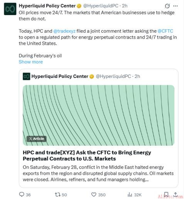Viewport: 184px width, 199px height.
Task: Click the X Article badge on image
Action: click(37, 139)
